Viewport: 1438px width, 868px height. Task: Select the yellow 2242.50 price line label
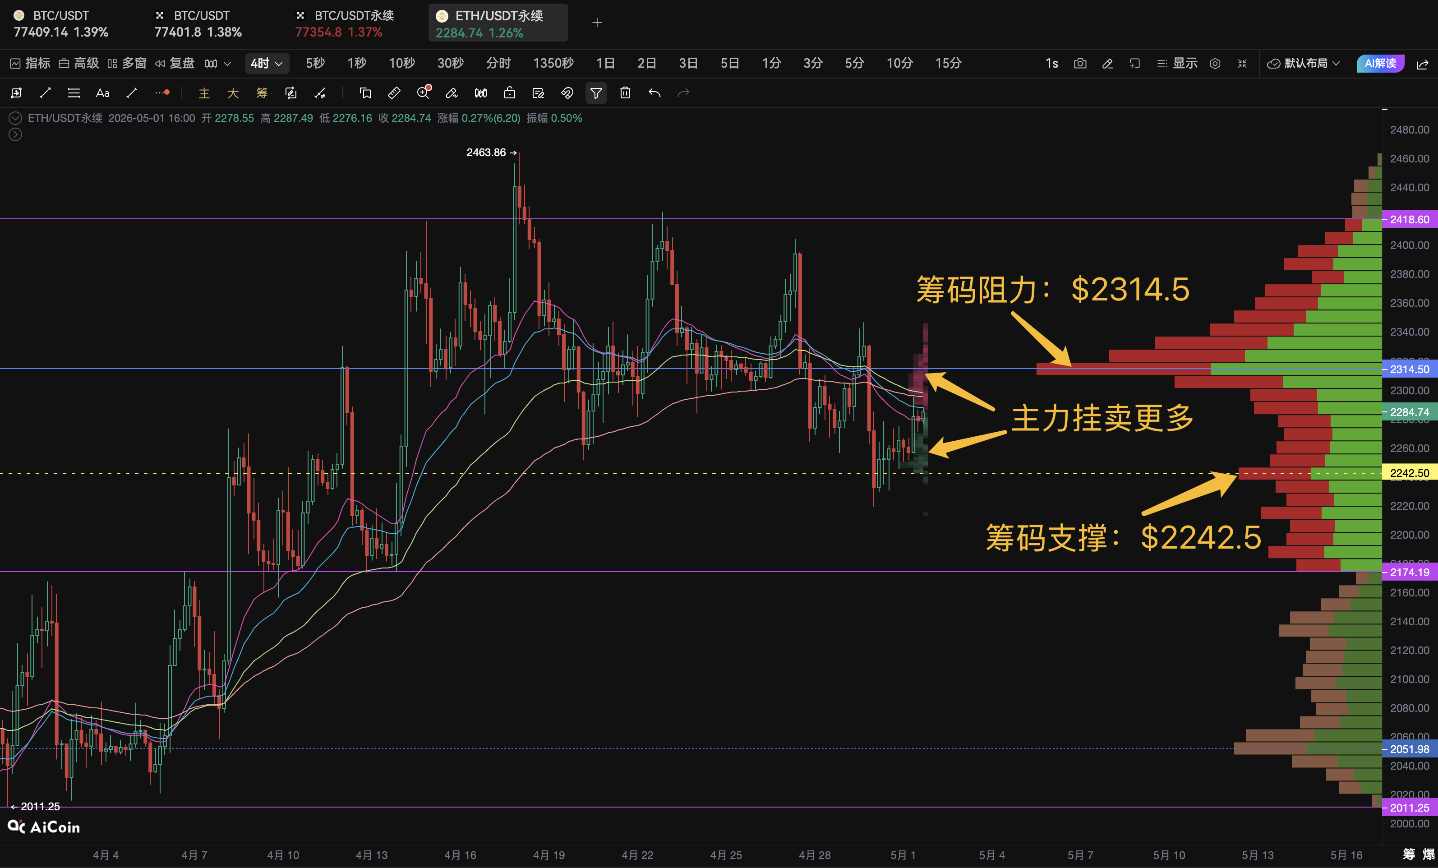point(1410,473)
